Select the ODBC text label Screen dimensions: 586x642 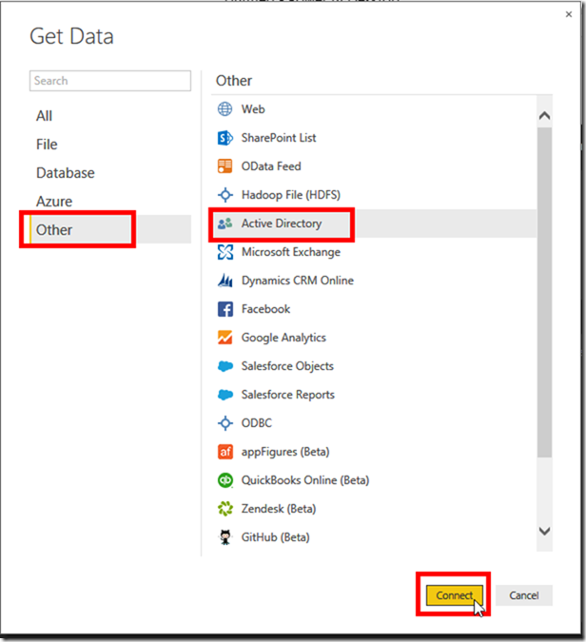coord(257,423)
